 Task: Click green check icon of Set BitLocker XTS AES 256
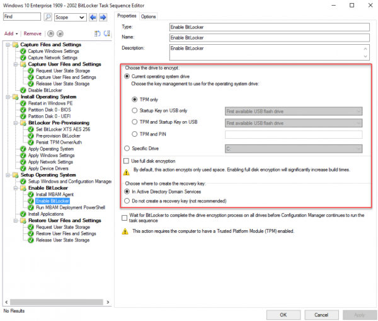tap(31, 129)
